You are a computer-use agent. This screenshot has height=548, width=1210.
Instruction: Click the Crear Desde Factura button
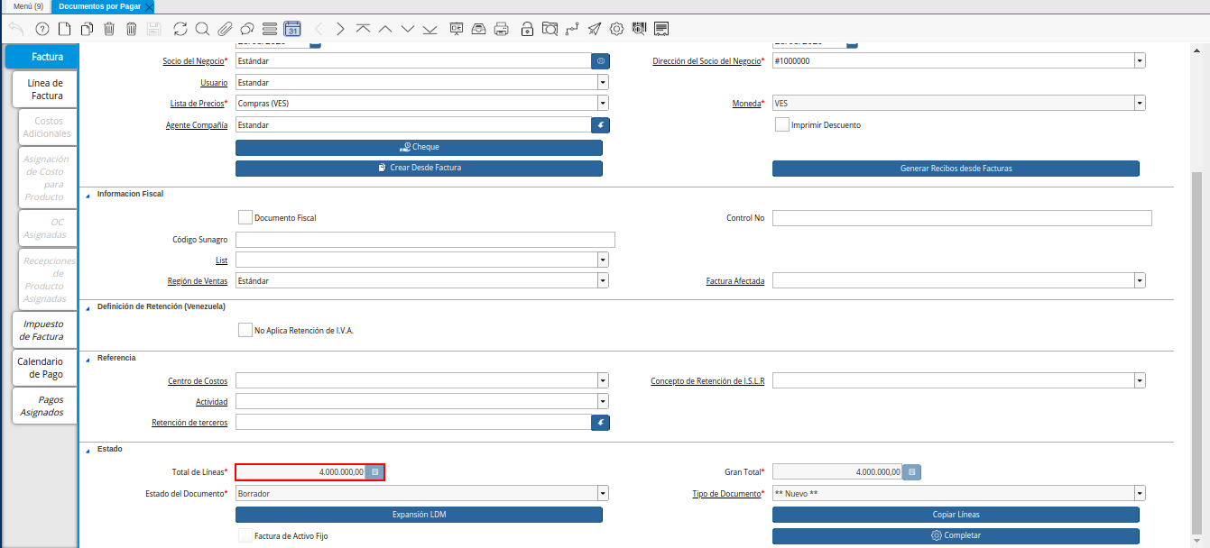419,169
